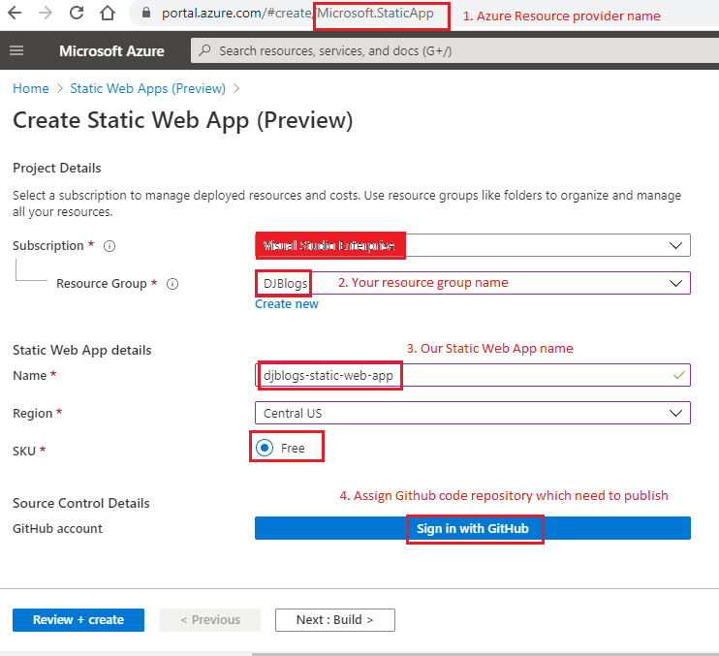Screen dimensions: 719x656
Task: Click the browser address bar URL
Action: click(x=297, y=14)
